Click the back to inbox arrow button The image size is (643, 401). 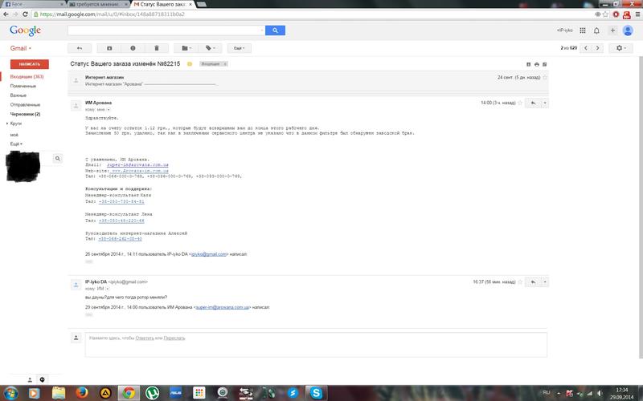[x=80, y=48]
